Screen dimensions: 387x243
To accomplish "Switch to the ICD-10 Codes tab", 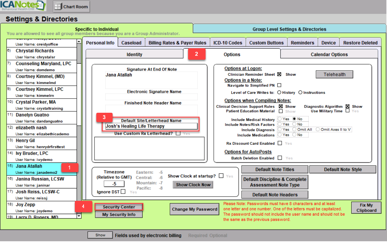I will (228, 43).
